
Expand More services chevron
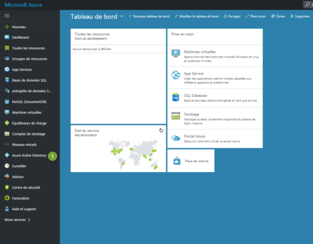pos(29,220)
